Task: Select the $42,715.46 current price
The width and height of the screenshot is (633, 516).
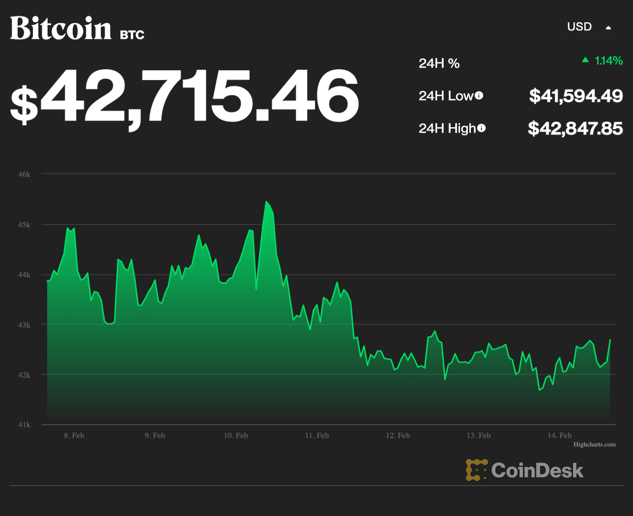Action: 185,97
